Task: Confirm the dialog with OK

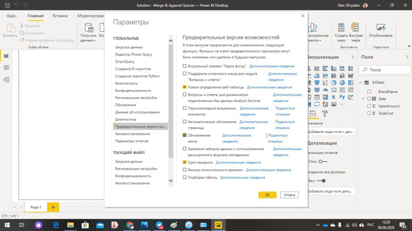Action: click(267, 195)
